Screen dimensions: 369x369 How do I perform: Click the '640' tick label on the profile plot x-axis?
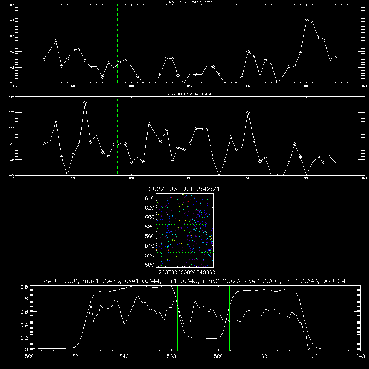pos(360,356)
